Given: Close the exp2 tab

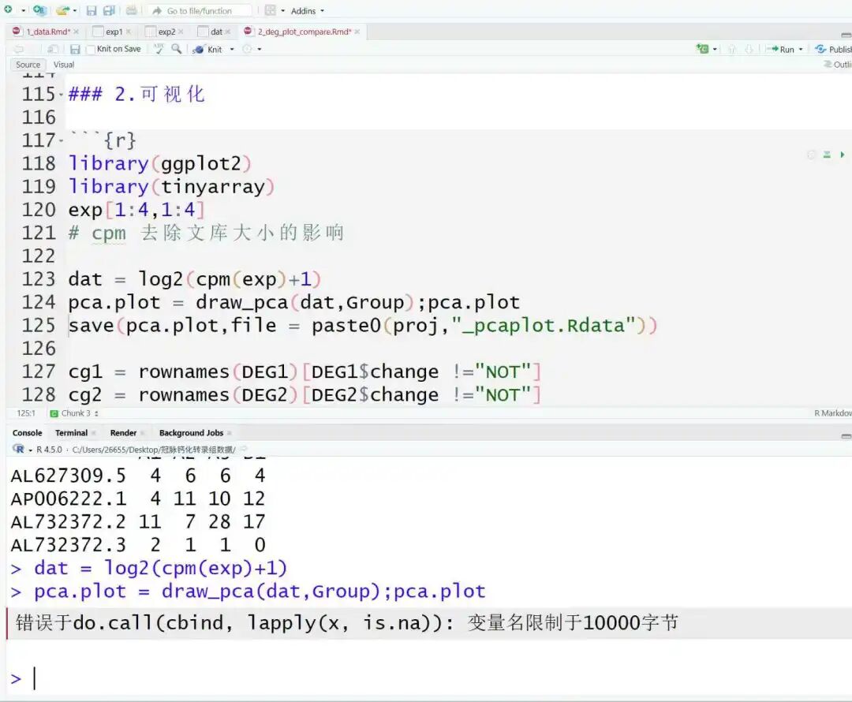Looking at the screenshot, I should [x=181, y=32].
